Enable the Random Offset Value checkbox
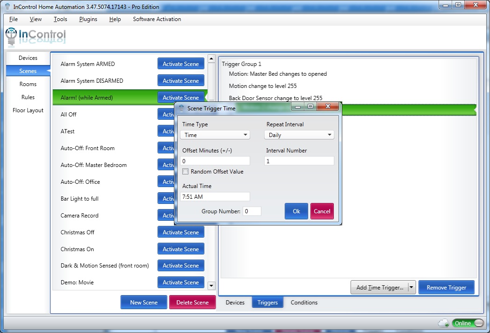 click(186, 172)
